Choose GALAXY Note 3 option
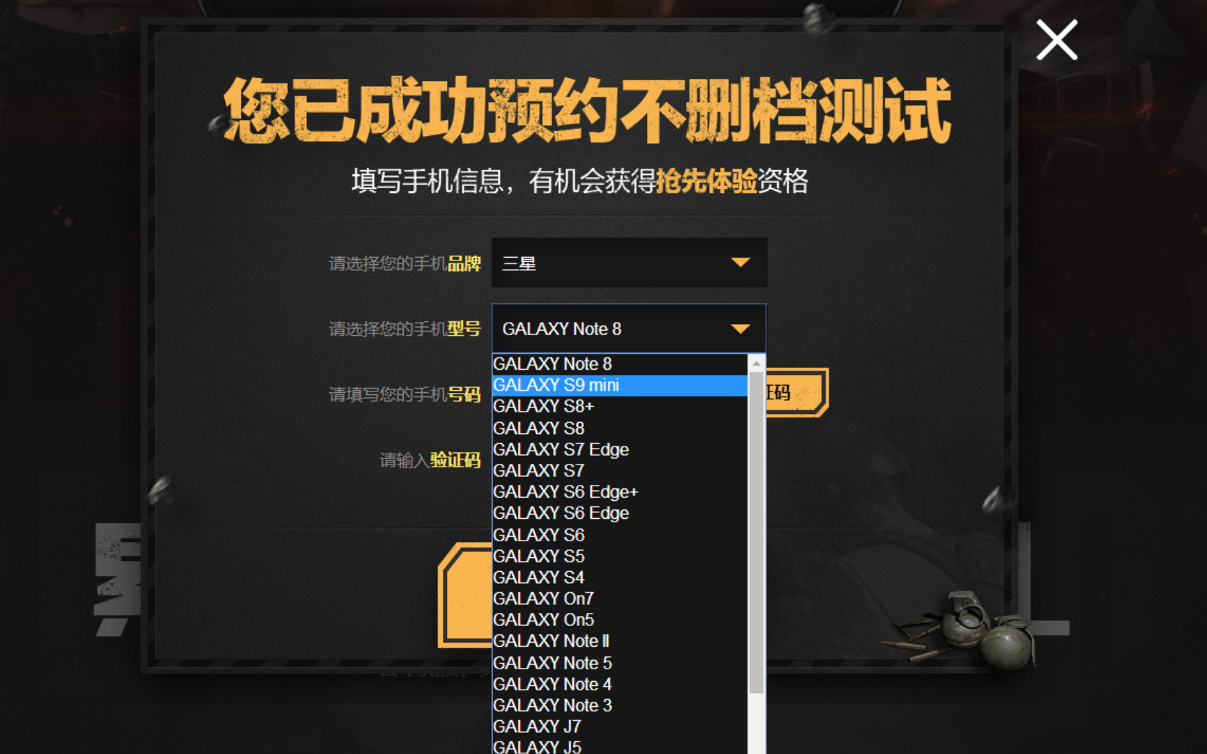Viewport: 1207px width, 754px height. (x=619, y=706)
